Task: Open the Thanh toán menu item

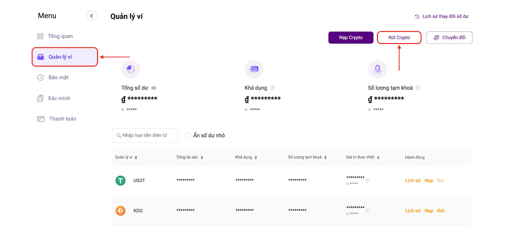Action: click(x=62, y=119)
